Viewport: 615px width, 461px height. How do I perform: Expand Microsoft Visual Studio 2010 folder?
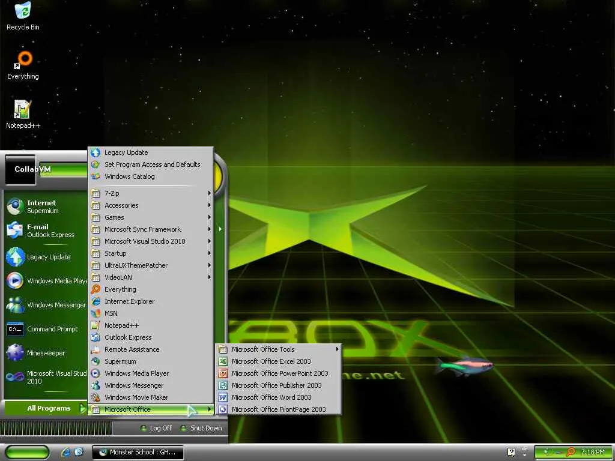pyautogui.click(x=151, y=241)
